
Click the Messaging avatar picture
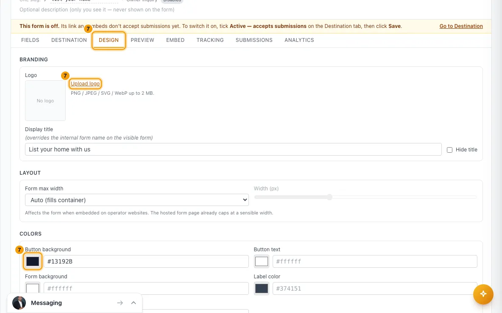19,303
